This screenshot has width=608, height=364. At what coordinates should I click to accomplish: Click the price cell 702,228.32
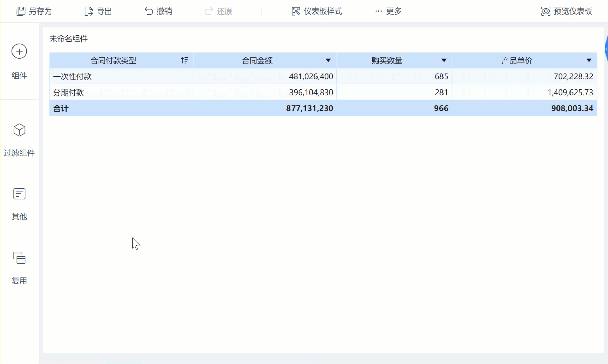point(574,76)
